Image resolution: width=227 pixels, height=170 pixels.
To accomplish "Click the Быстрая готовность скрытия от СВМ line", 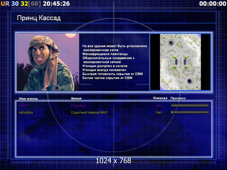I will pyautogui.click(x=112, y=74).
